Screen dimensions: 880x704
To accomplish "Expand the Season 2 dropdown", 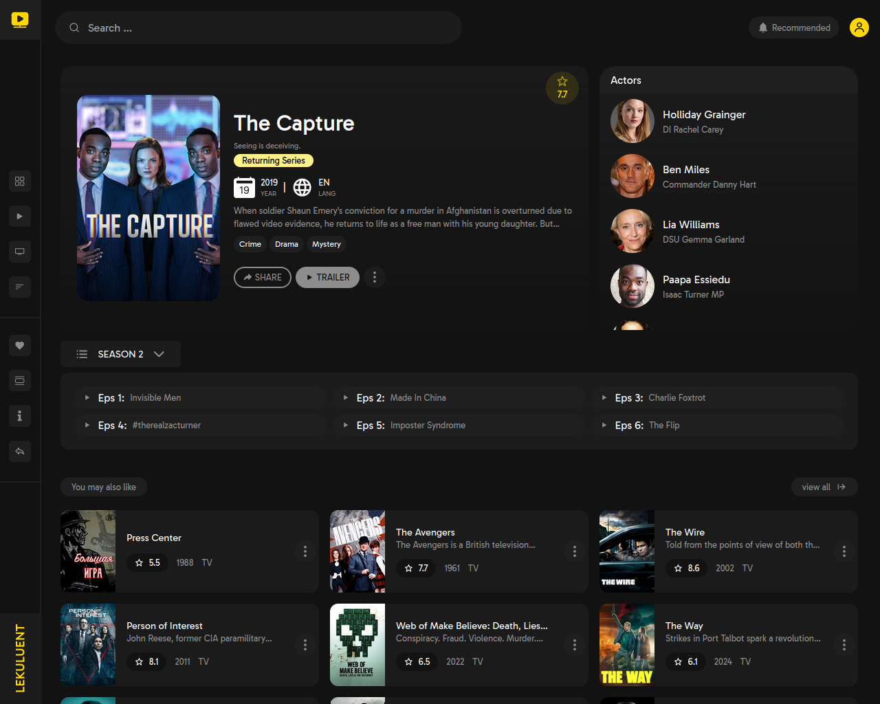I will (120, 354).
